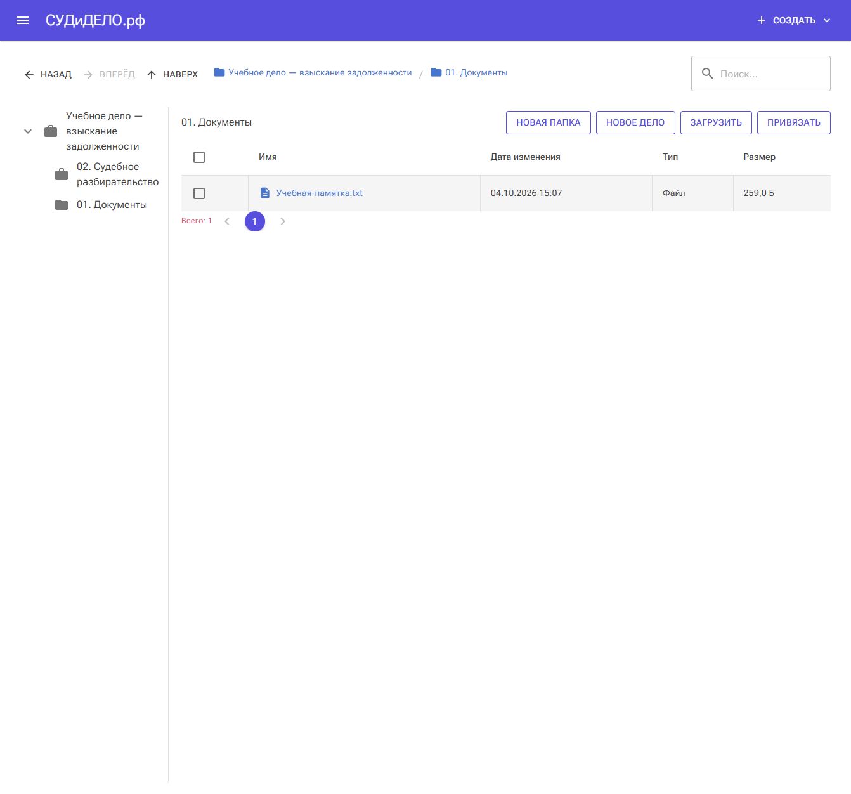Open the СОЗДАТЬ dropdown menu

coord(794,20)
